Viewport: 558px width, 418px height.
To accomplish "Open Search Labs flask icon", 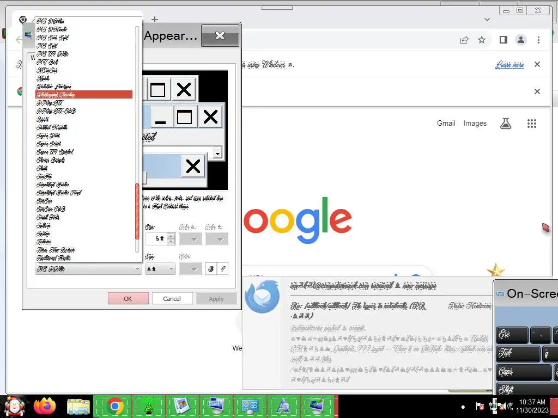I will [506, 124].
